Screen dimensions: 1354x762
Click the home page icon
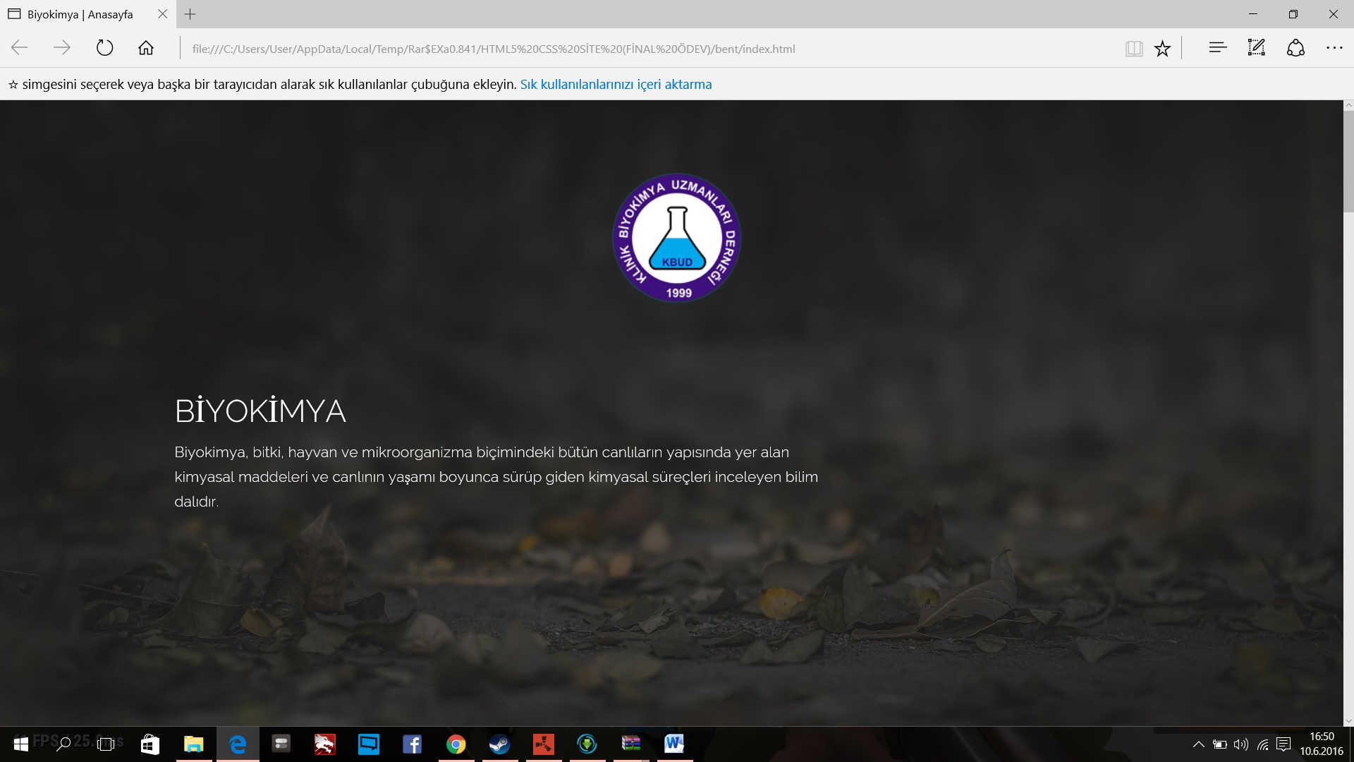pos(146,48)
